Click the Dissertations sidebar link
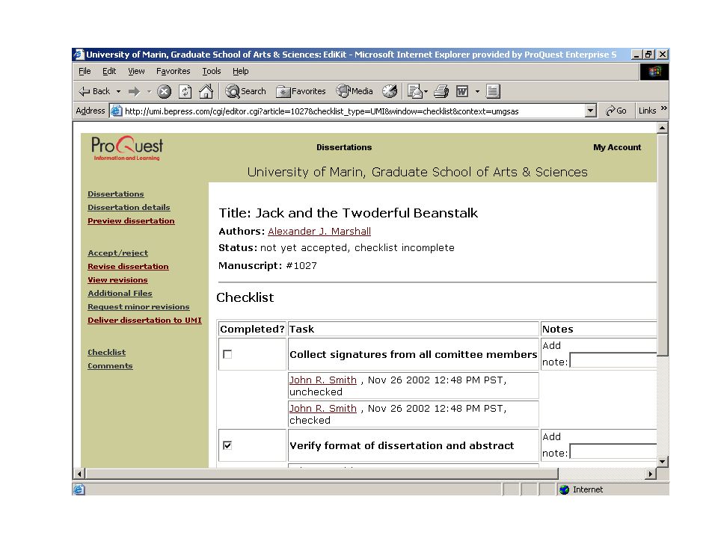The width and height of the screenshot is (718, 538). 116,194
